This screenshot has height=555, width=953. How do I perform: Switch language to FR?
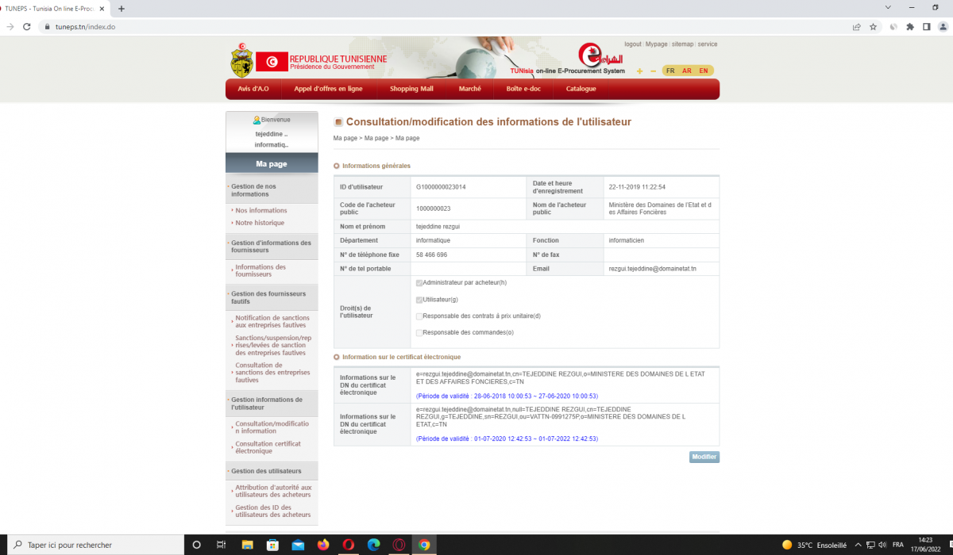(x=670, y=71)
